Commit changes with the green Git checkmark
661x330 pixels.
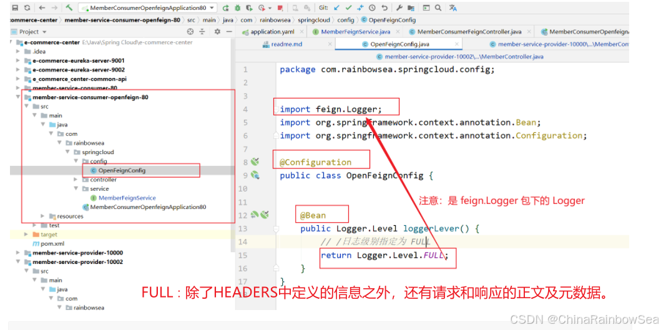point(348,7)
